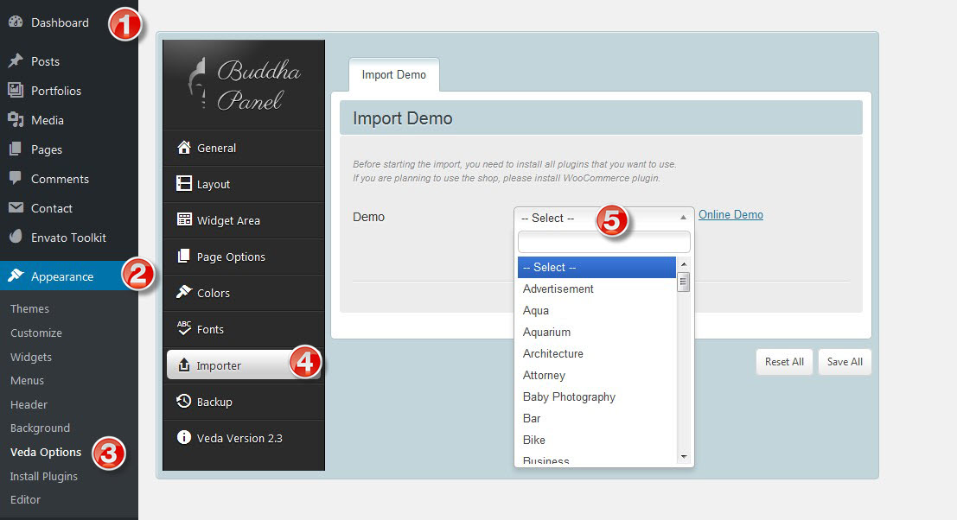Choose Aquarium demo option
The image size is (957, 520).
coord(597,333)
